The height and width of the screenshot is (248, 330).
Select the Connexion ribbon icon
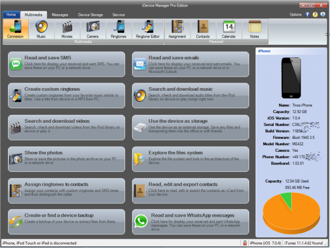[15, 29]
